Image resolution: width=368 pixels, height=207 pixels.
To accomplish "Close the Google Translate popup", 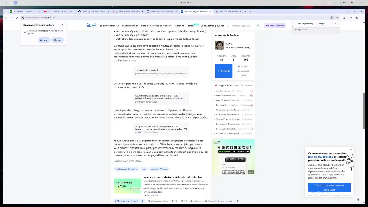I will coord(336,24).
